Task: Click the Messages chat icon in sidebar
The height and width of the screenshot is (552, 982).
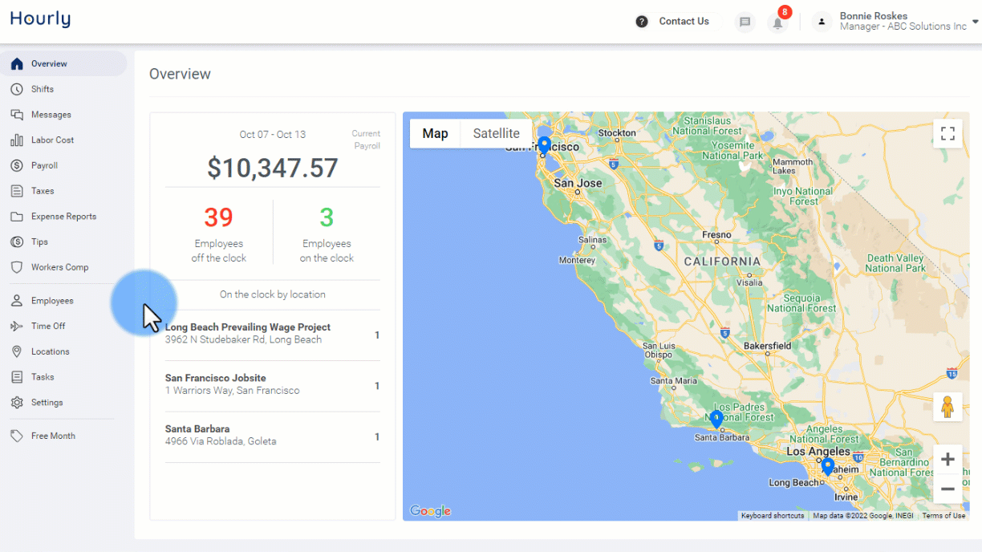Action: 17,115
